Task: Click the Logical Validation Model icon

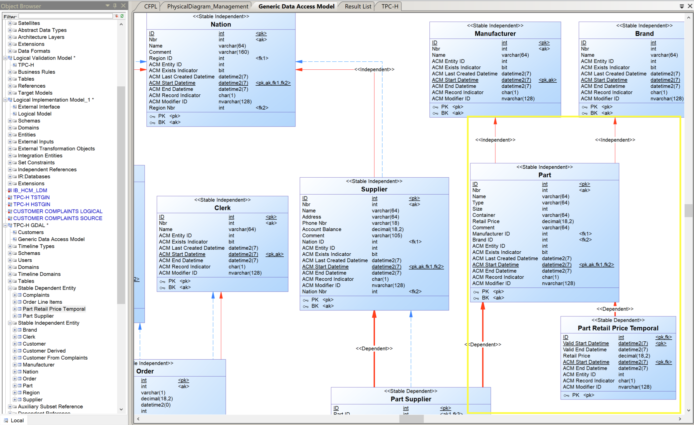Action: (10, 58)
